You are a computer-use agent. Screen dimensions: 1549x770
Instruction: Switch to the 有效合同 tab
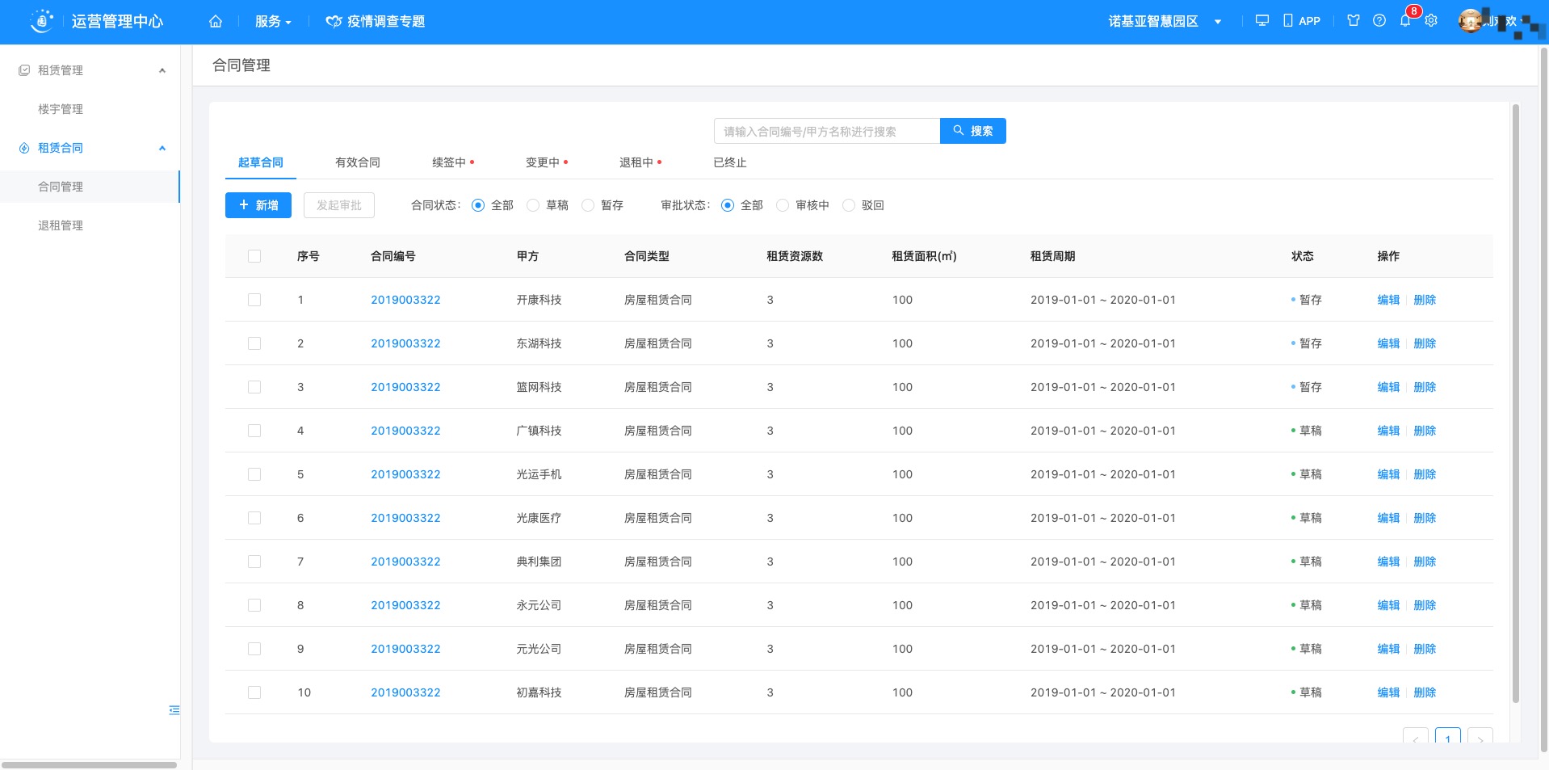[x=358, y=162]
